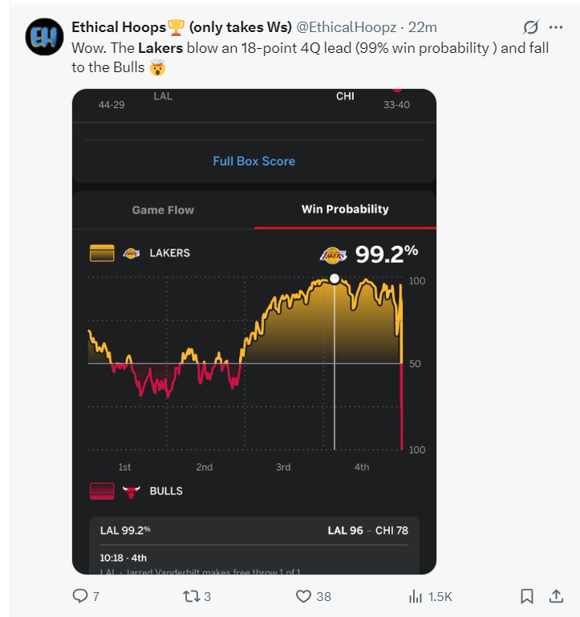Open the Ethical Hoops profile avatar
Image resolution: width=580 pixels, height=617 pixels.
coord(45,37)
